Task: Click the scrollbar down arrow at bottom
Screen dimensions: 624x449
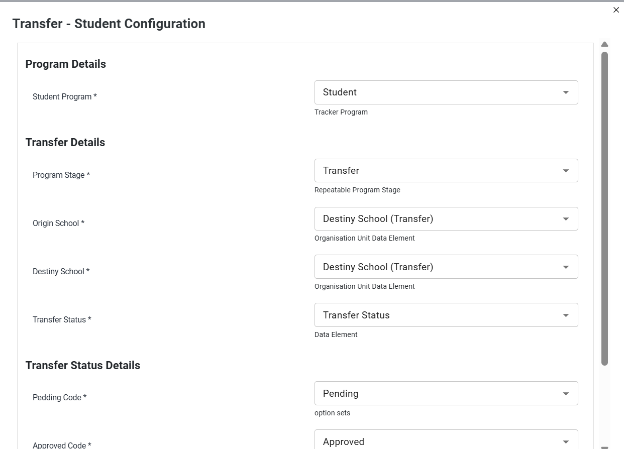Action: [604, 447]
